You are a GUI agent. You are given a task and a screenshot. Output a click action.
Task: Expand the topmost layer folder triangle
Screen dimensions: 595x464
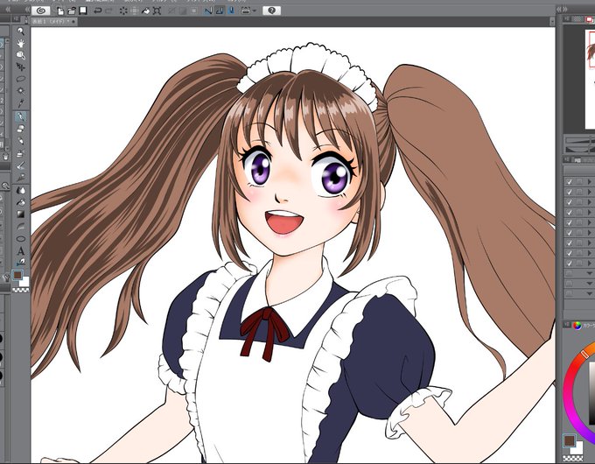point(589,182)
